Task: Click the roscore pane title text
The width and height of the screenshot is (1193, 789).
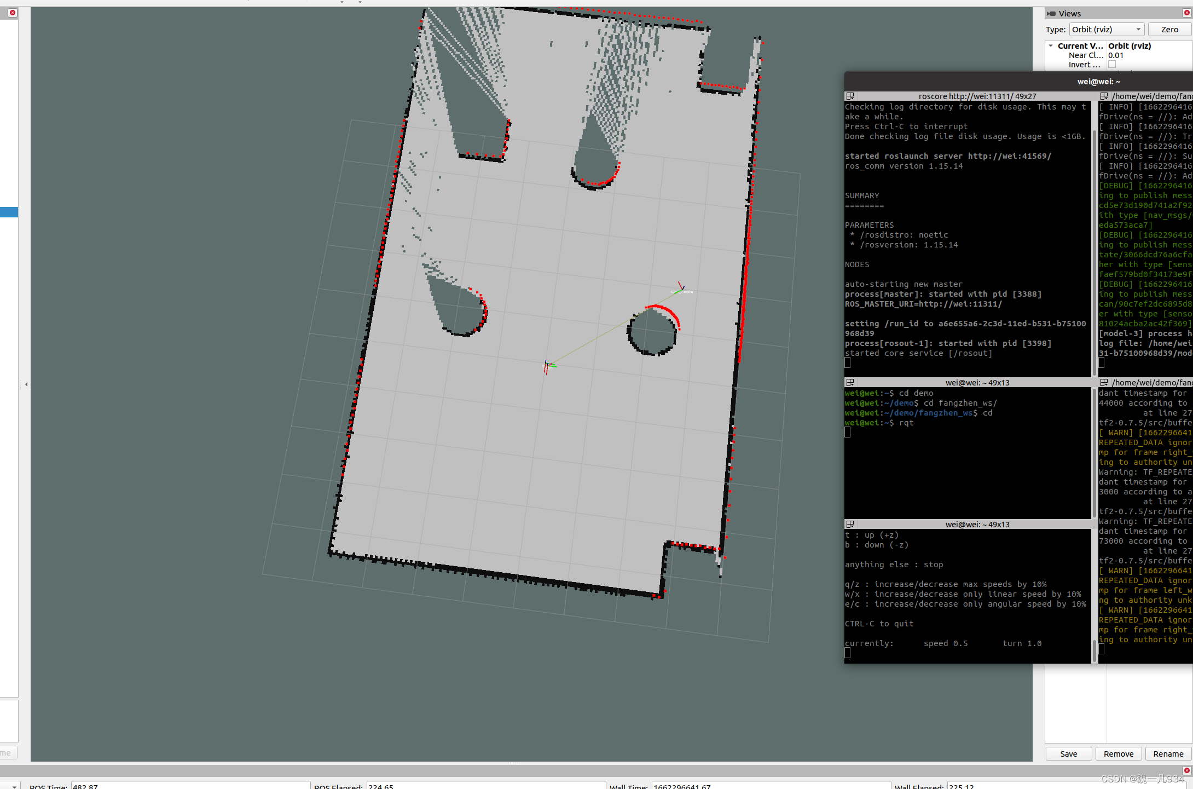Action: pyautogui.click(x=977, y=96)
